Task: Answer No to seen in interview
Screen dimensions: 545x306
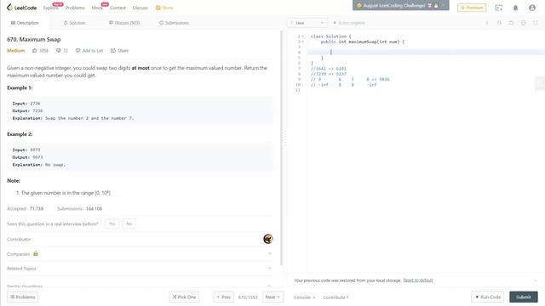Action: [129, 224]
